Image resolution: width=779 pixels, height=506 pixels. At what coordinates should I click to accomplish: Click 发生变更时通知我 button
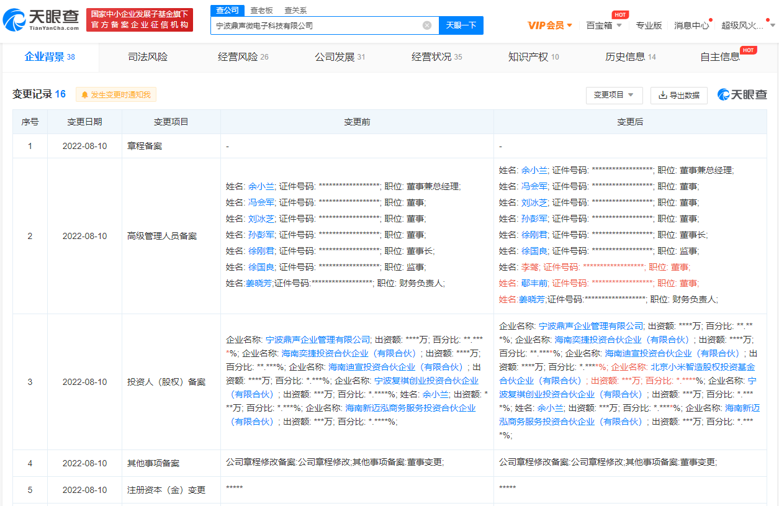[116, 95]
